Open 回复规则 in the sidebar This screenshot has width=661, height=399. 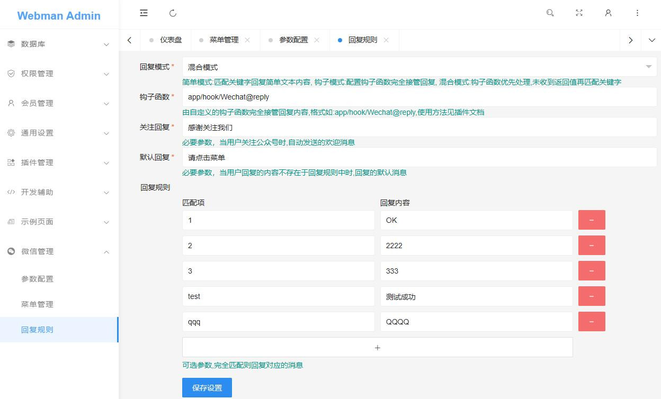tap(59, 330)
